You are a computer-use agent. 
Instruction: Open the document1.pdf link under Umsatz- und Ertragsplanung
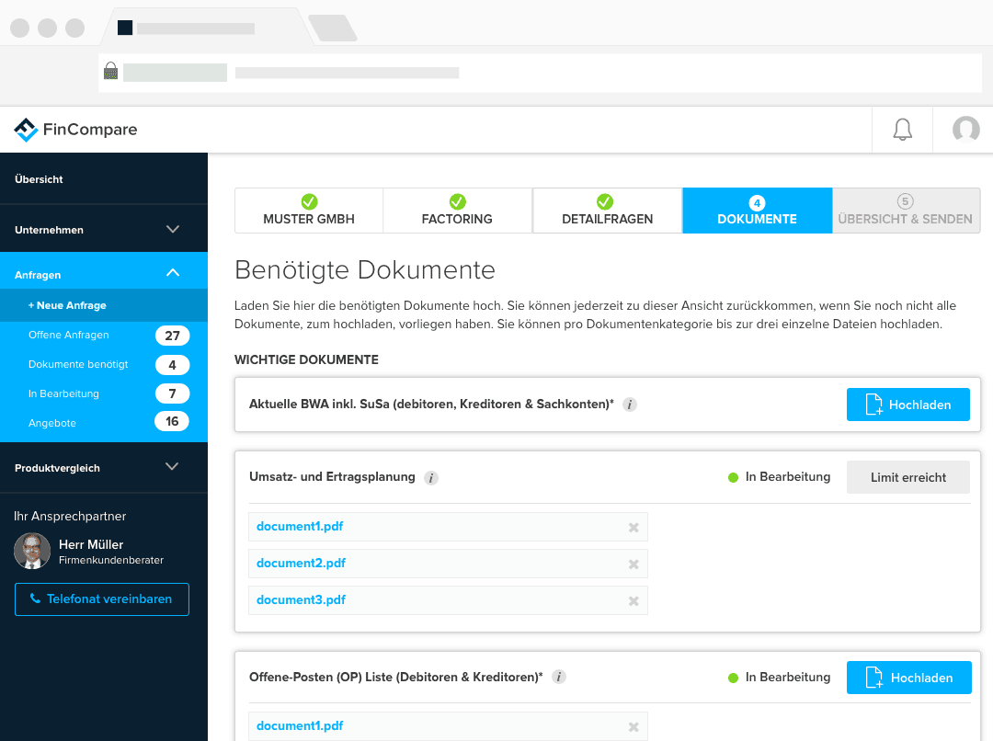300,527
